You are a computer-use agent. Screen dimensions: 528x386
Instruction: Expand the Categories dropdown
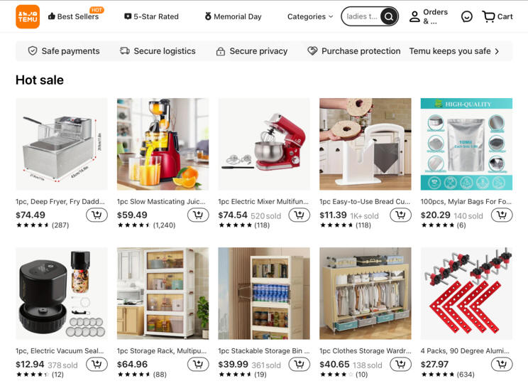point(310,16)
